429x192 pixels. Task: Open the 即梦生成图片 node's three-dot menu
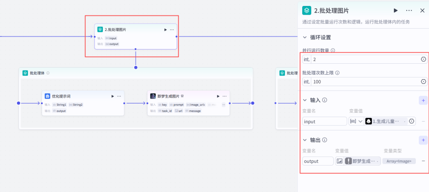point(224,96)
